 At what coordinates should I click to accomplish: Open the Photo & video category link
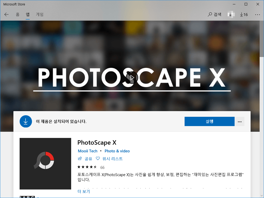(x=117, y=151)
